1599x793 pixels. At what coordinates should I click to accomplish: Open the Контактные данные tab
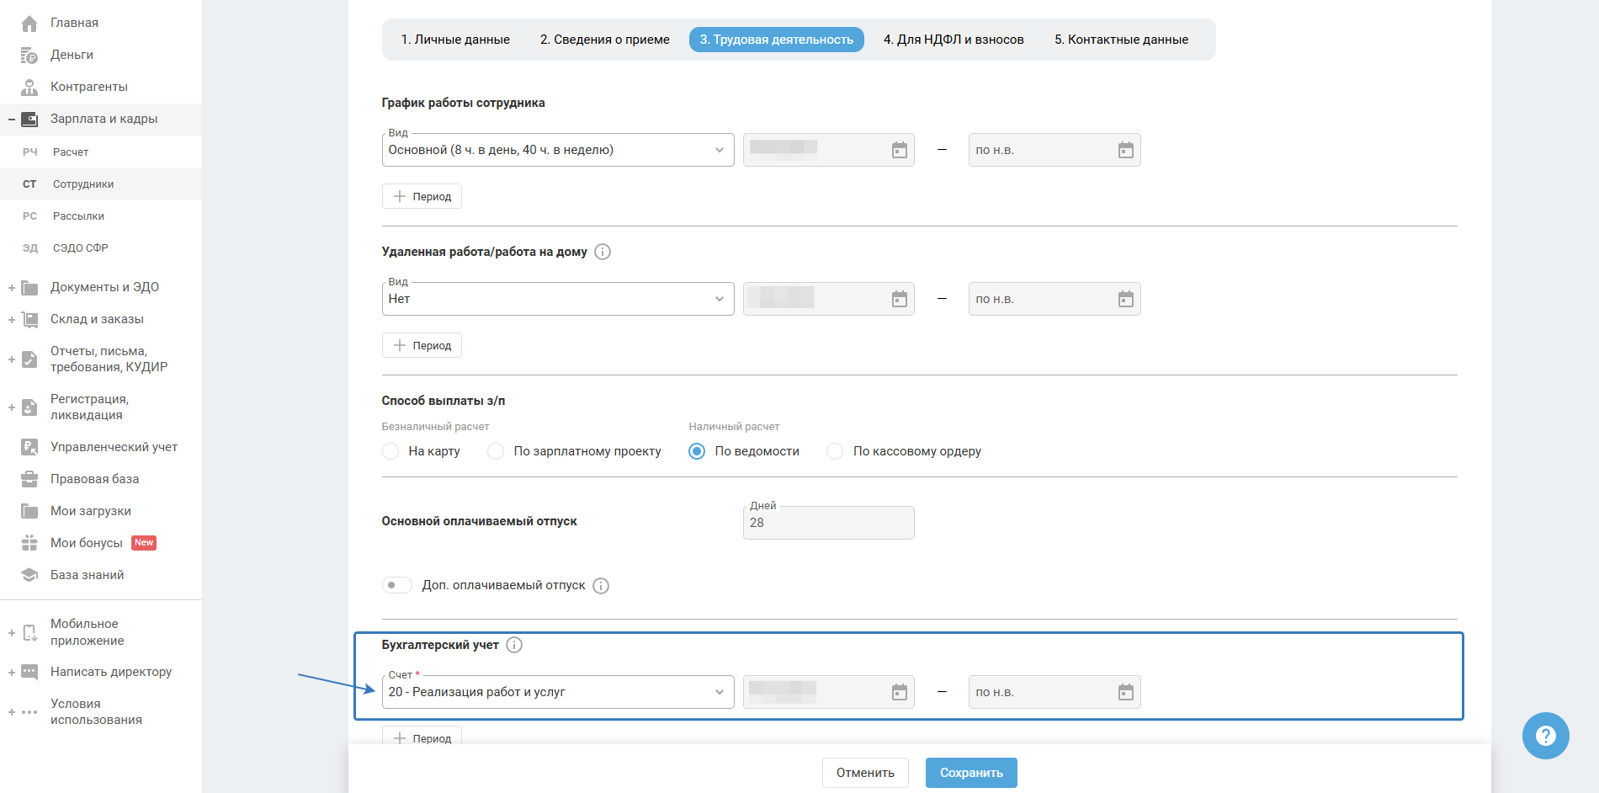point(1121,40)
